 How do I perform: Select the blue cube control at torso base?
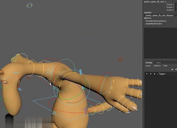pyautogui.click(x=54, y=113)
